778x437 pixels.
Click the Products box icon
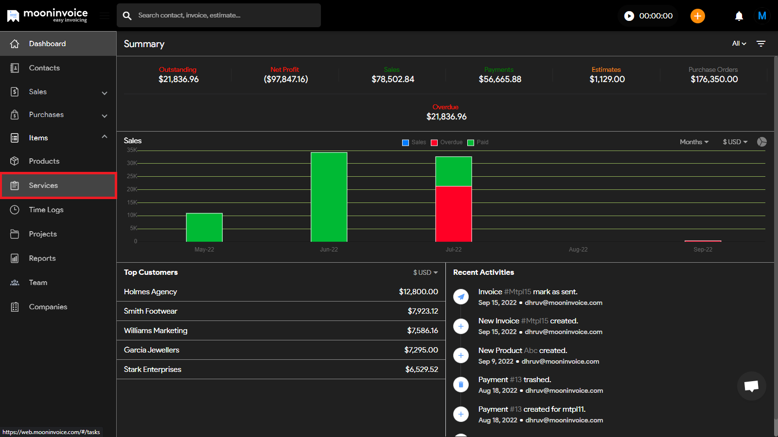tap(15, 161)
